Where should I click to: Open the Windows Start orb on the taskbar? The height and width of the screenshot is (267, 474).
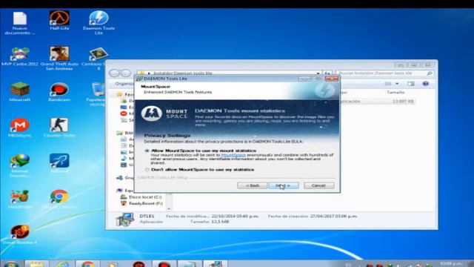(x=11, y=264)
